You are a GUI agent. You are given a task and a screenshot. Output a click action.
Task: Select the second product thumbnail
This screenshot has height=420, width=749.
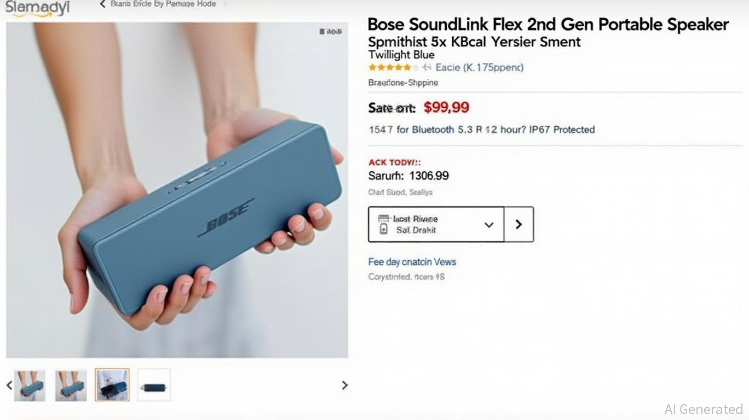coord(71,385)
